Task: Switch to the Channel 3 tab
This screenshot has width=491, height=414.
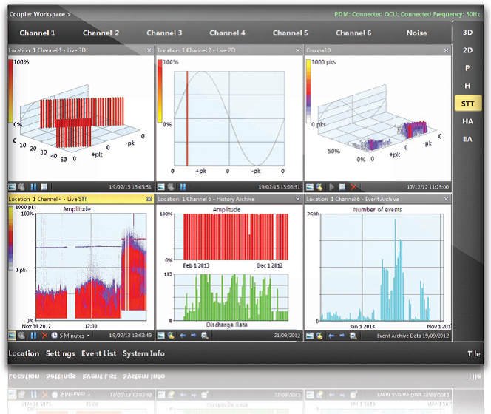Action: tap(164, 33)
